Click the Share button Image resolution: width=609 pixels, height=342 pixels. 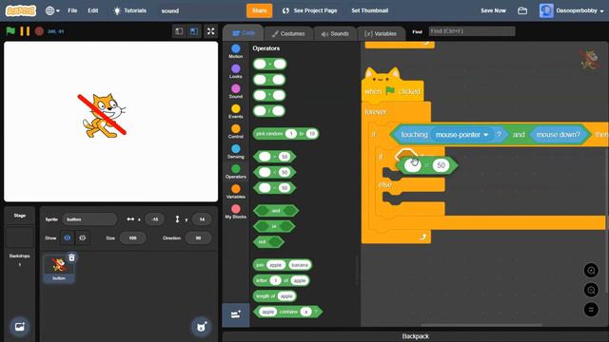259,10
